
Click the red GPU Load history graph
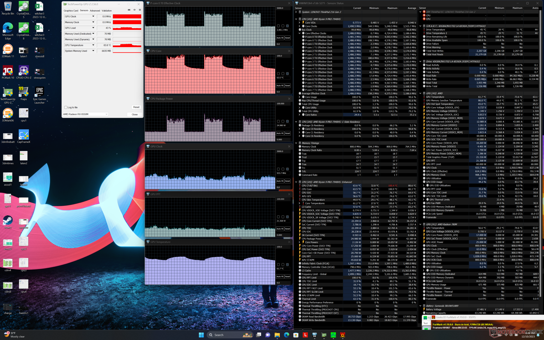127,28
